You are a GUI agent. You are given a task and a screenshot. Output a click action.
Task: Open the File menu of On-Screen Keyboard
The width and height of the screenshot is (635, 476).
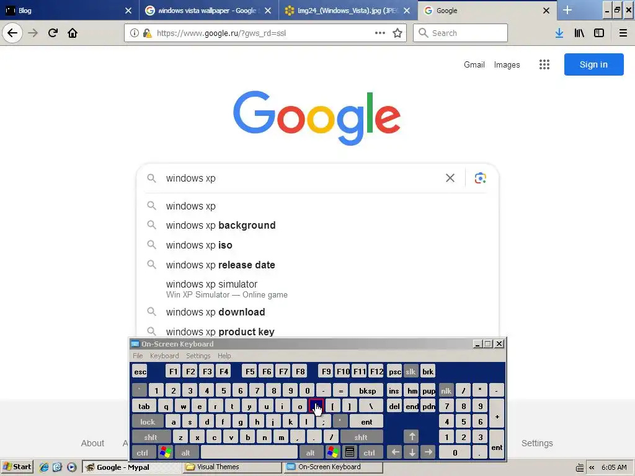point(138,356)
